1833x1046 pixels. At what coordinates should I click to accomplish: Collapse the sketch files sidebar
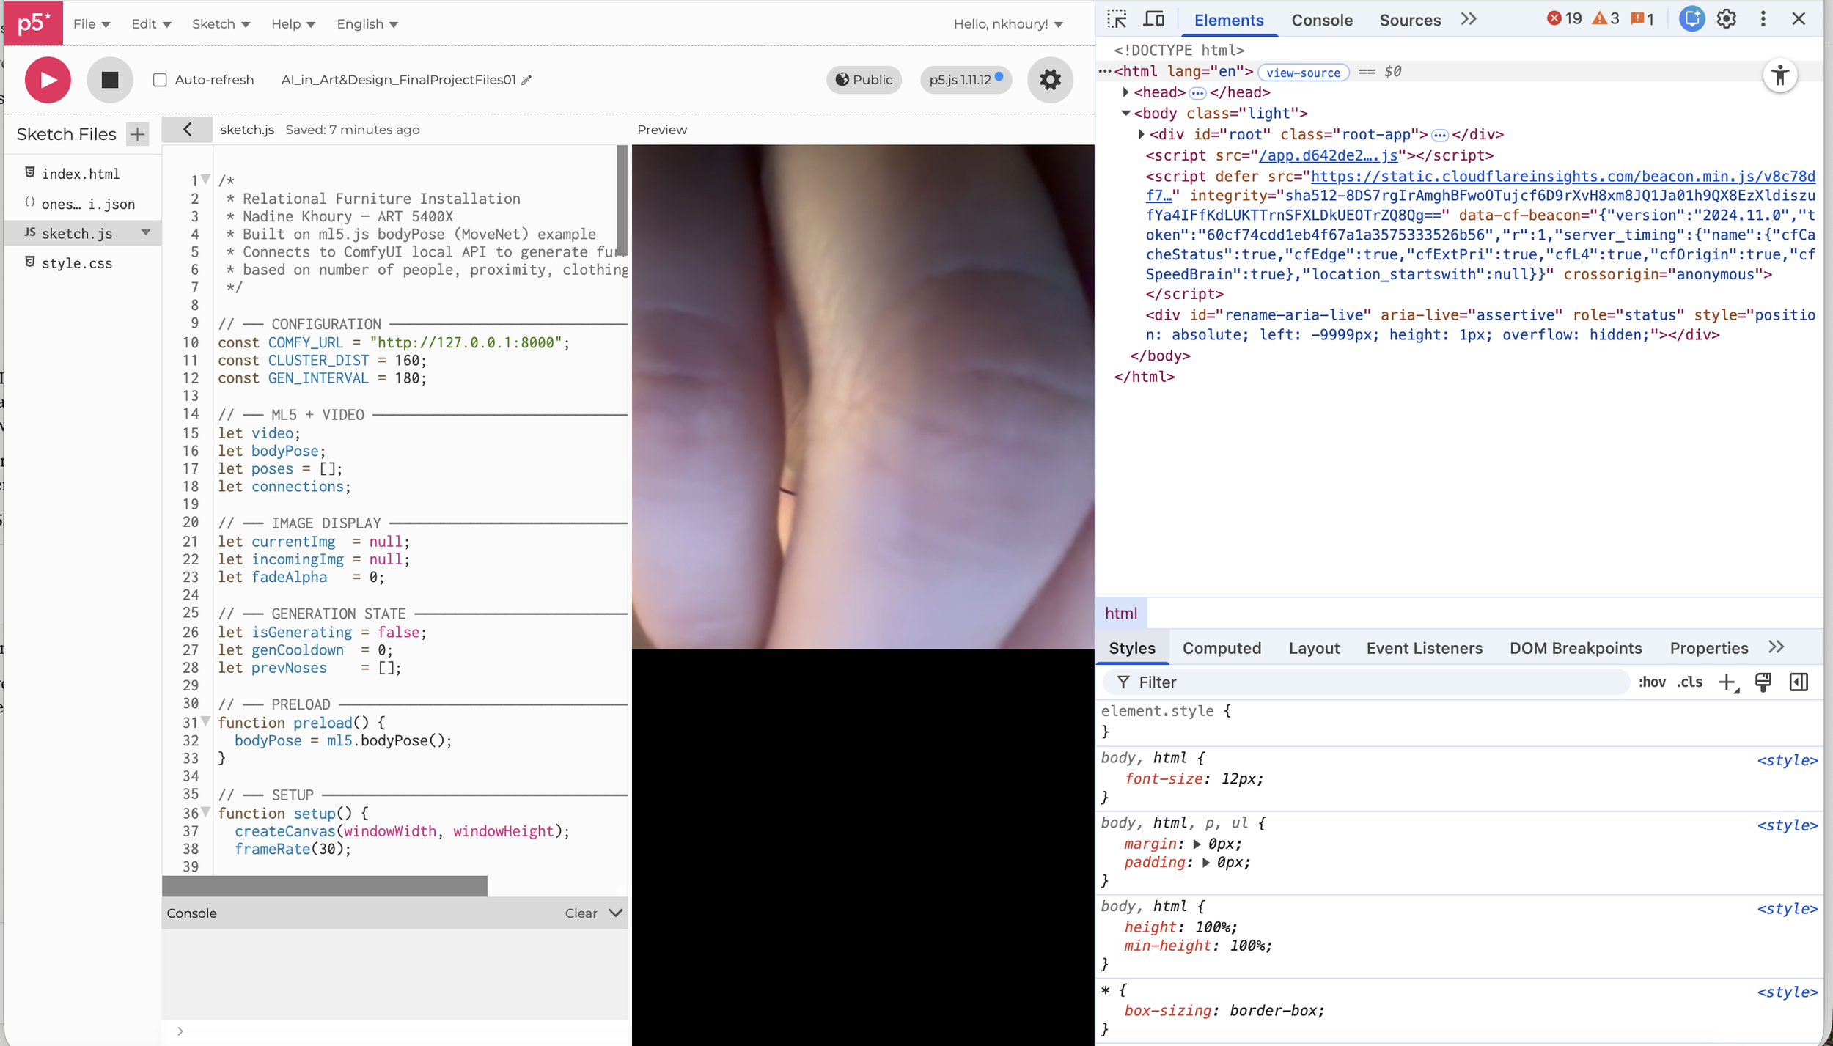pos(187,130)
